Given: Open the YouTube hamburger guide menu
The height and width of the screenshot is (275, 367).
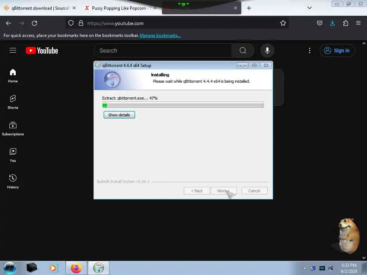Looking at the screenshot, I should tap(13, 50).
